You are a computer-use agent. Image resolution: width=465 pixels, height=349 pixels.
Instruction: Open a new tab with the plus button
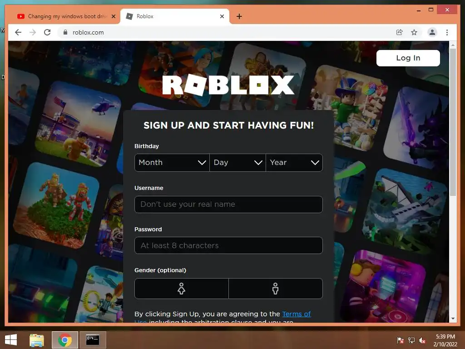pos(239,16)
